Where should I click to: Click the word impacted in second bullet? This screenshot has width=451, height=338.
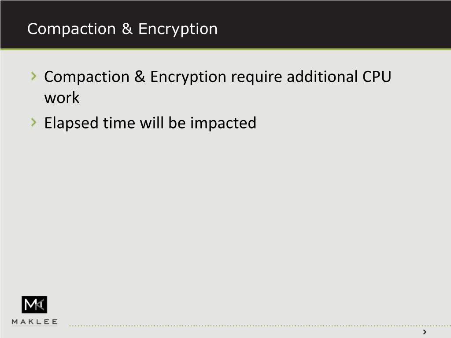click(223, 124)
